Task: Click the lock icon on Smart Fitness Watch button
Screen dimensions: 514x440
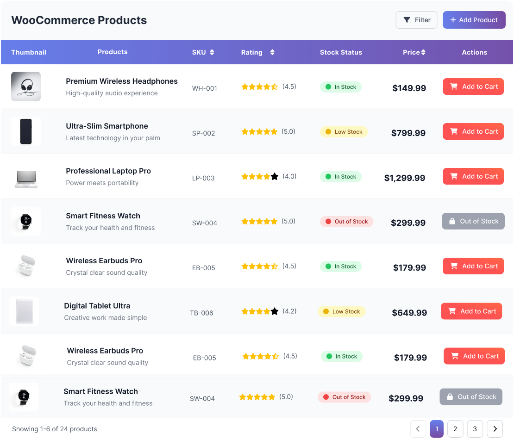Action: [451, 221]
